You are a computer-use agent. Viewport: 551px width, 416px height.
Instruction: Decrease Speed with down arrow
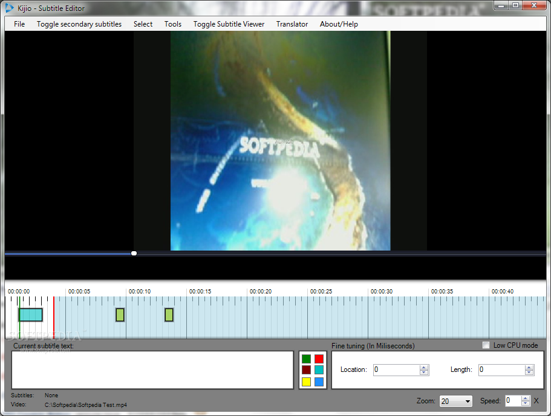tap(526, 403)
